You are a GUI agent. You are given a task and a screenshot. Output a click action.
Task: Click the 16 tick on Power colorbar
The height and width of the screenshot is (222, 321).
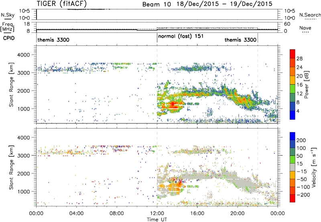[299, 85]
